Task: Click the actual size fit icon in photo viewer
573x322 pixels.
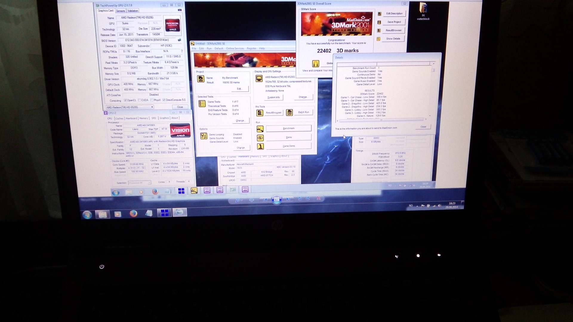Action: tap(252, 200)
